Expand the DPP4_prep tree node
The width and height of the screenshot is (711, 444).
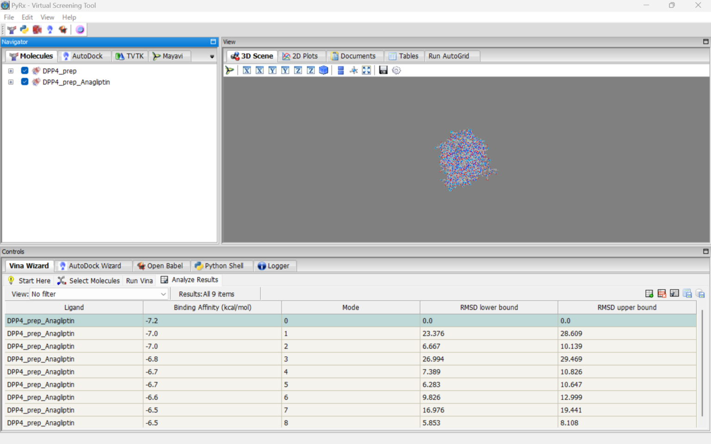click(11, 71)
